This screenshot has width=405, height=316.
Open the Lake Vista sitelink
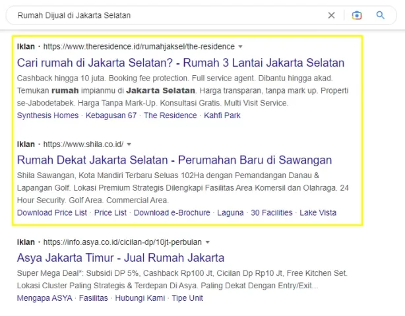coord(318,213)
